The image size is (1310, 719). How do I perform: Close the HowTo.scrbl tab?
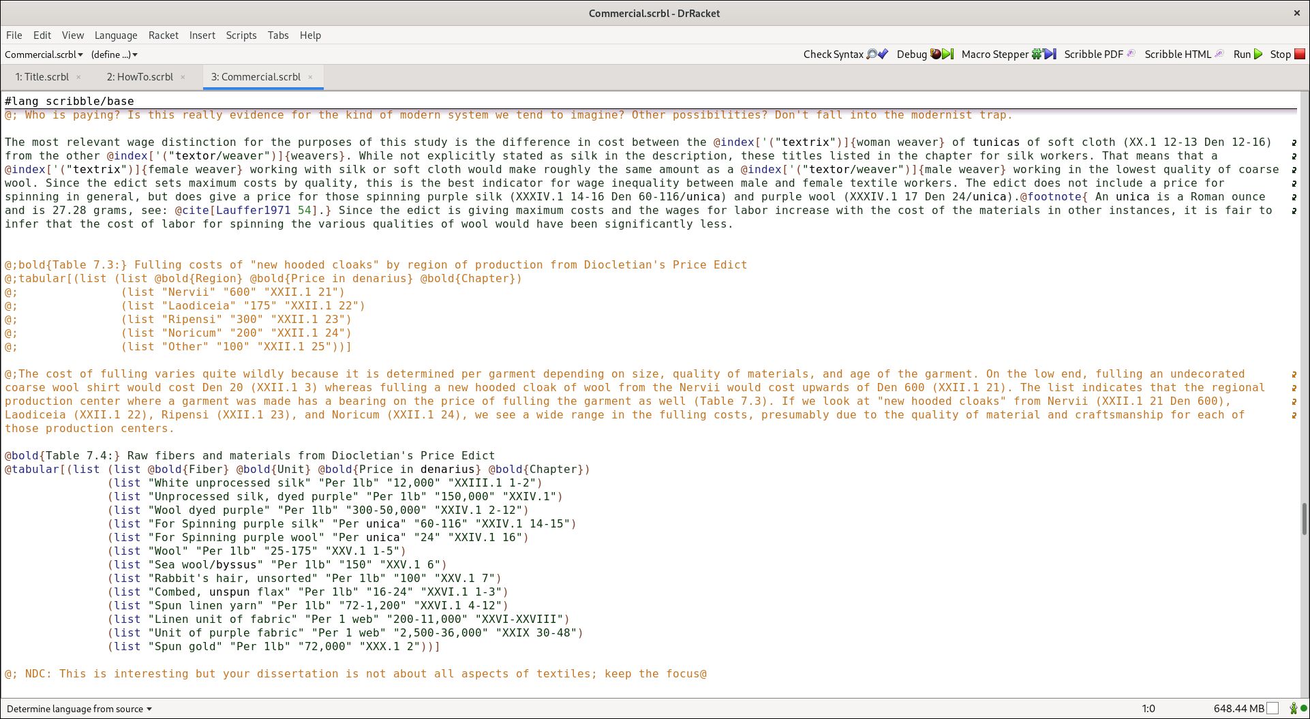[183, 77]
